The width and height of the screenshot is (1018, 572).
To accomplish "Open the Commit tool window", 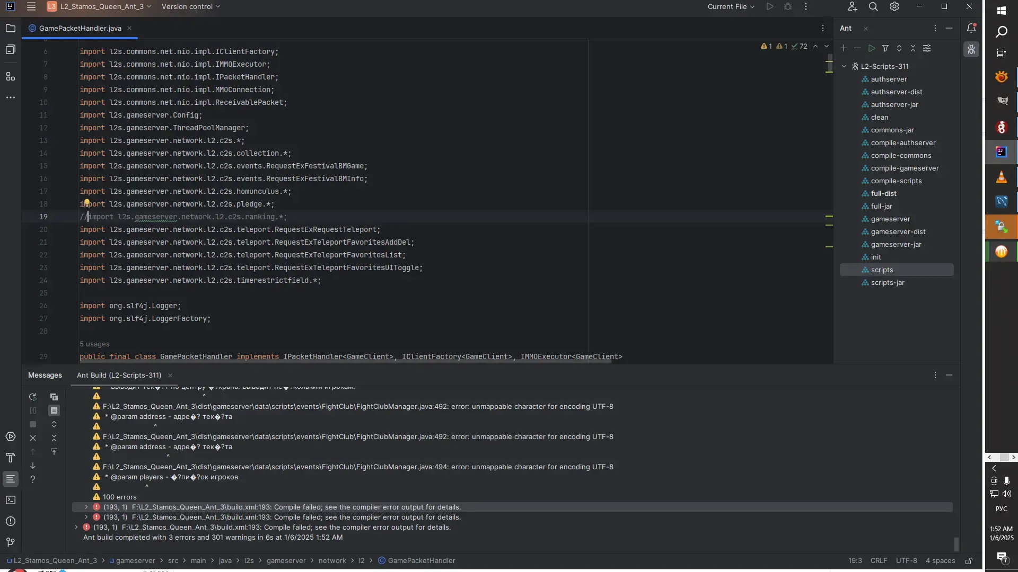I will point(11,49).
